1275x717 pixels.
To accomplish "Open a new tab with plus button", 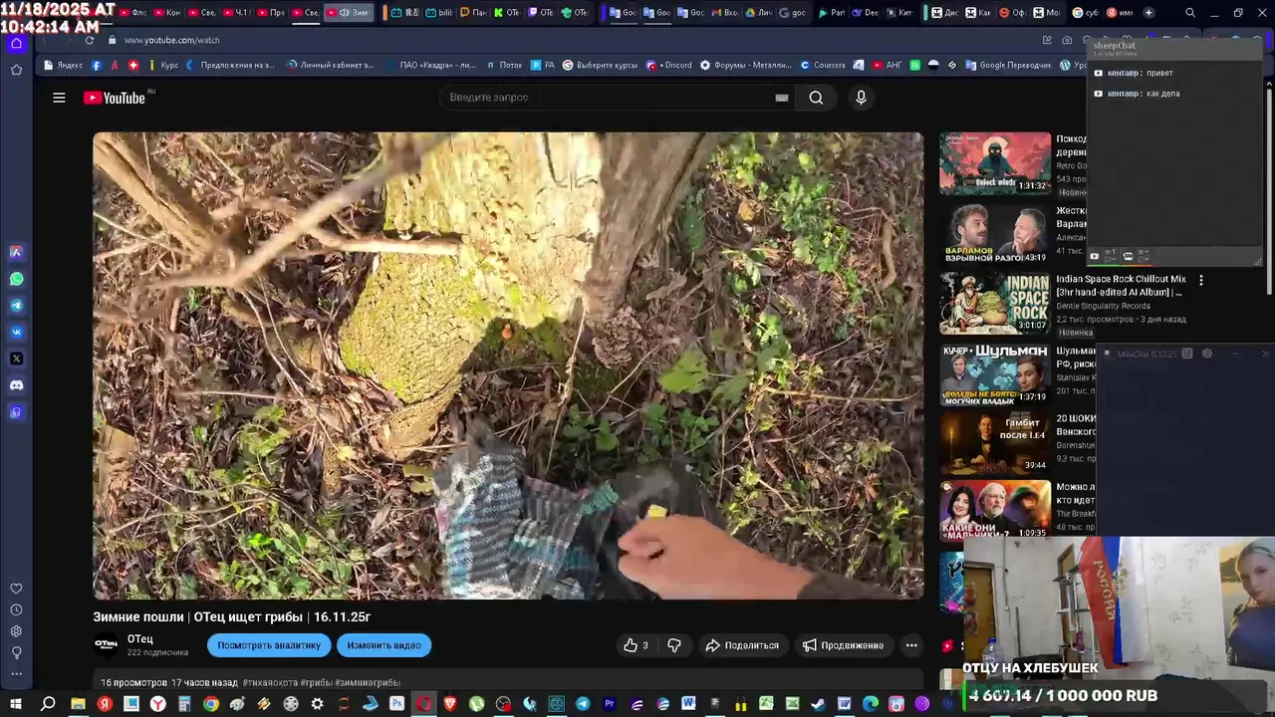I will pyautogui.click(x=1148, y=13).
